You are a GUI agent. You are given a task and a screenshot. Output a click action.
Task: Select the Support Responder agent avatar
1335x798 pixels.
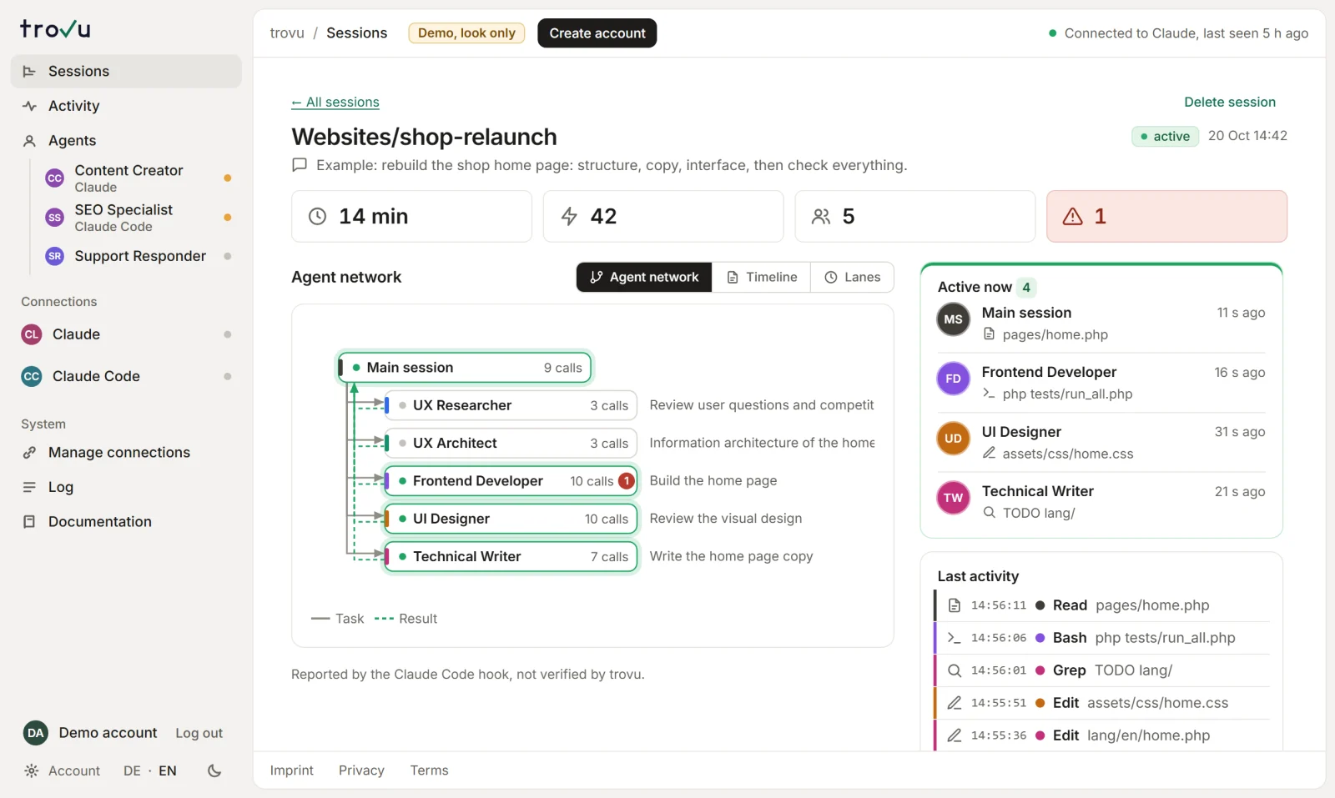(x=54, y=256)
